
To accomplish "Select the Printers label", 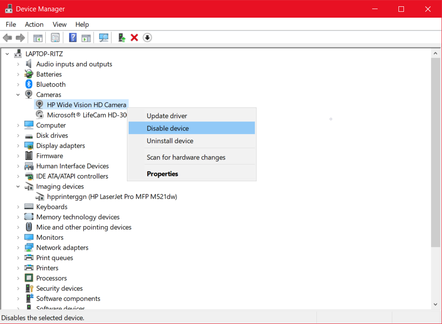I will (x=47, y=268).
